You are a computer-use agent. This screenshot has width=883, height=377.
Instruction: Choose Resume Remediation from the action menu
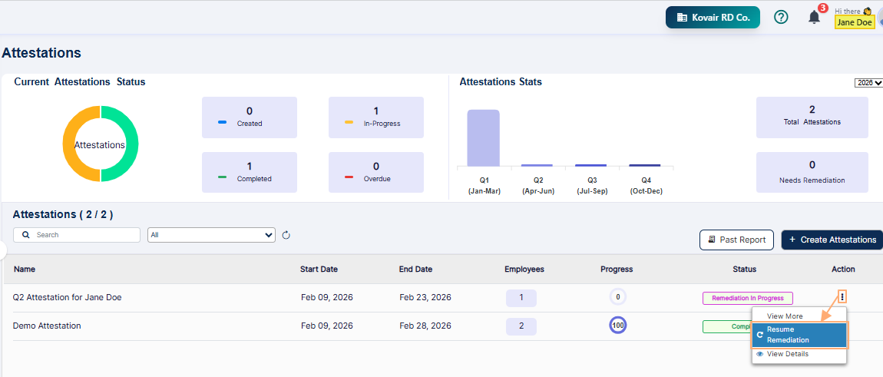[x=799, y=335]
